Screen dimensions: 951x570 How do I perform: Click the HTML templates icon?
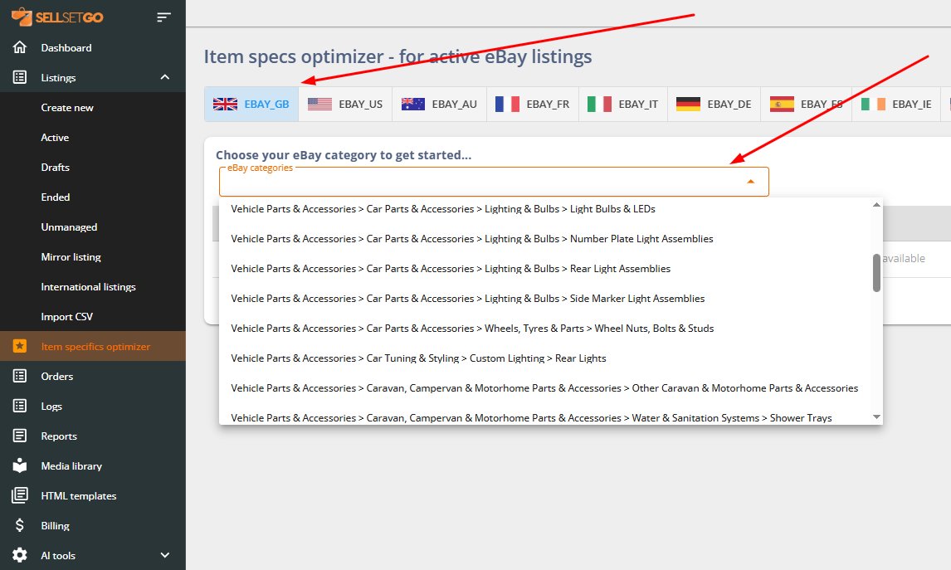[20, 495]
